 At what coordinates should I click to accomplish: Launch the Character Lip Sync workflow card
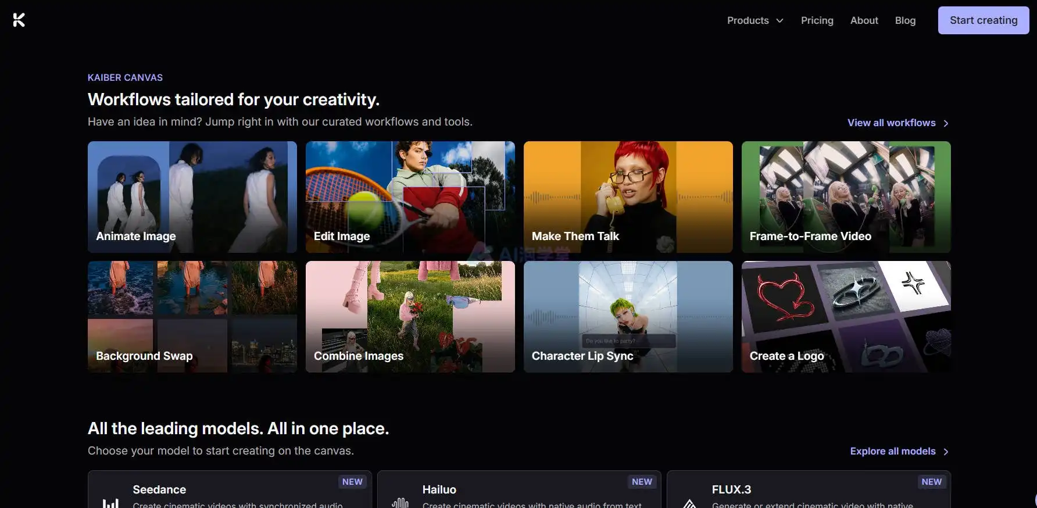(x=628, y=317)
